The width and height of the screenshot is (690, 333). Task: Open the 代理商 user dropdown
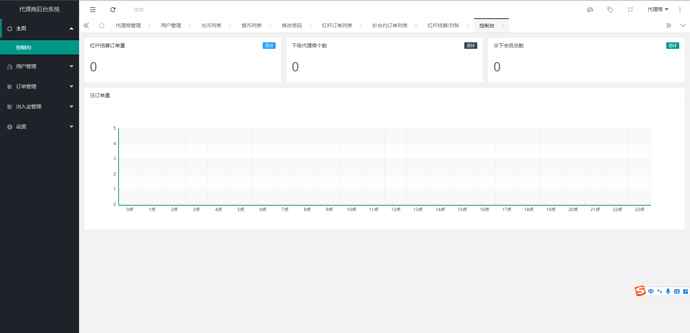click(x=657, y=10)
